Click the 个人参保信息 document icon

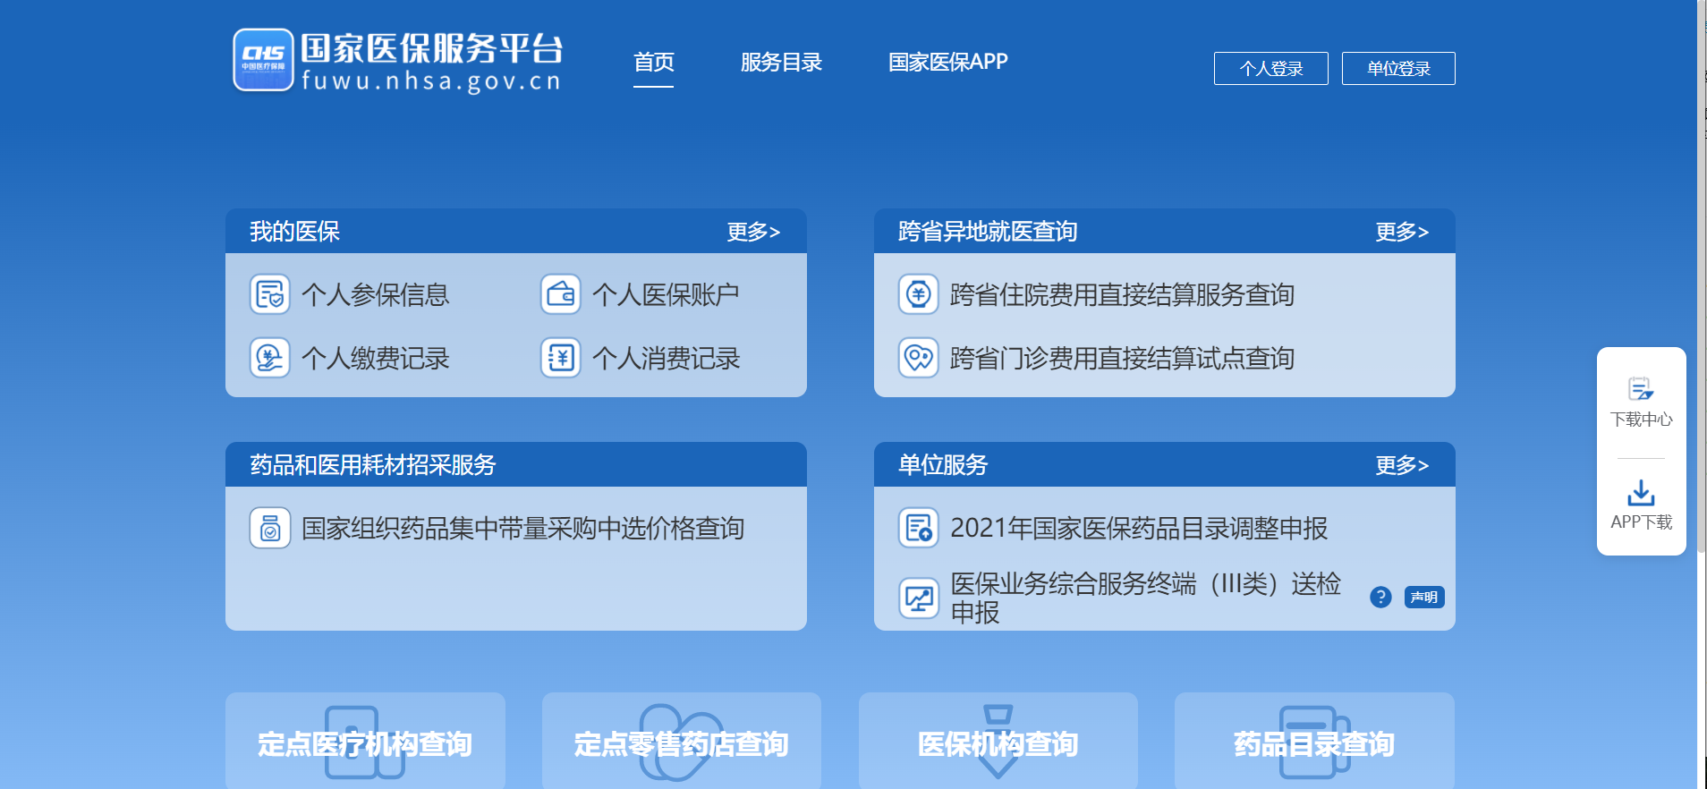click(269, 294)
